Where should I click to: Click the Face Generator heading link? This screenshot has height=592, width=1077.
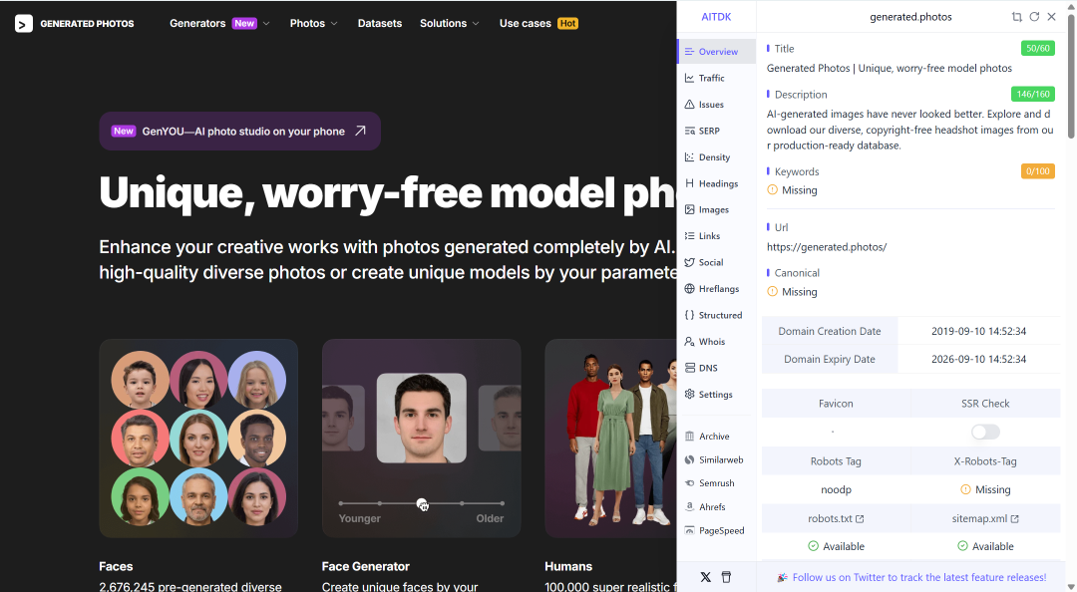pos(365,567)
